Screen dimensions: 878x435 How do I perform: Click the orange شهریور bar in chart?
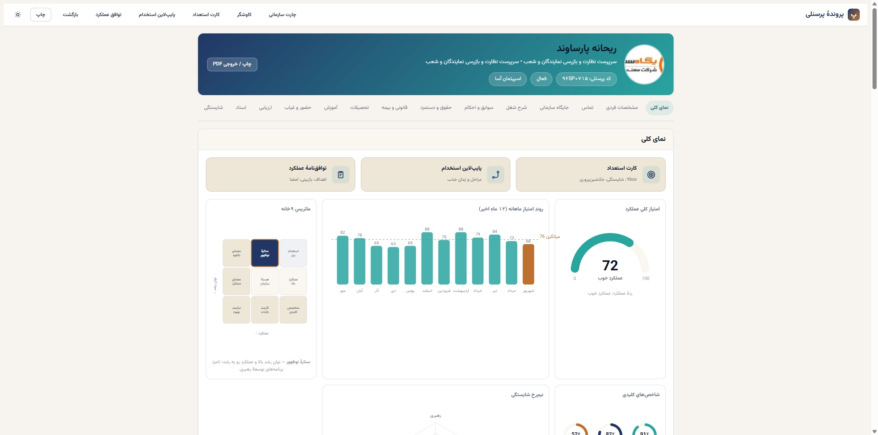point(528,264)
